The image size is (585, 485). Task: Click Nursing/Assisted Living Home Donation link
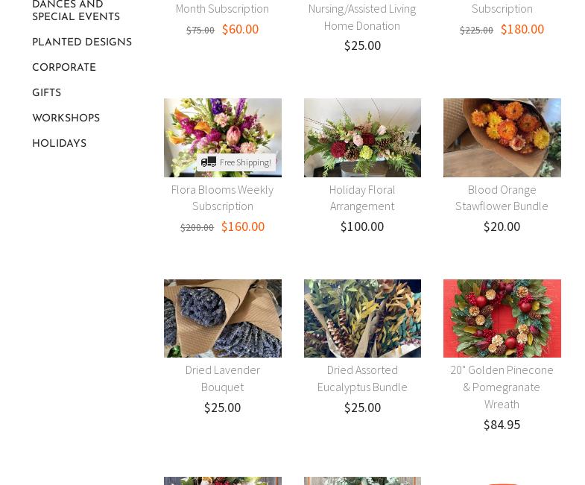(362, 16)
